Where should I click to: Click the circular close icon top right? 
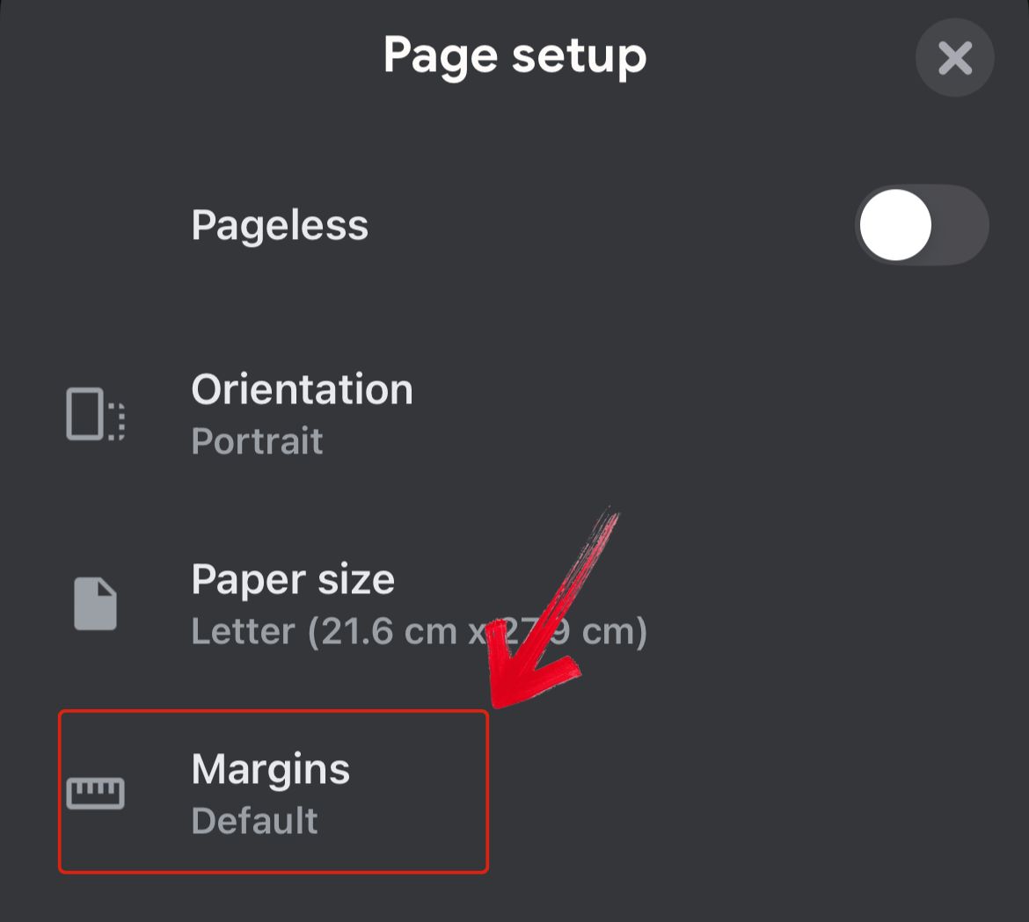click(954, 58)
